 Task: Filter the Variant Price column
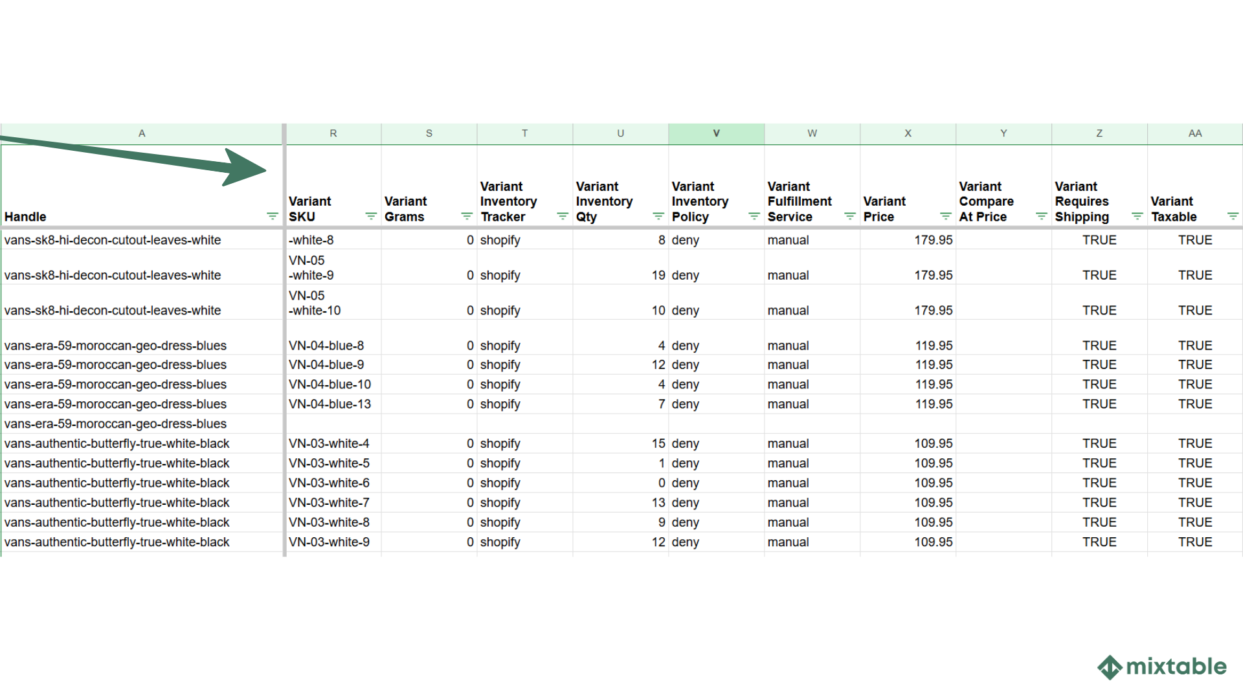pyautogui.click(x=945, y=216)
